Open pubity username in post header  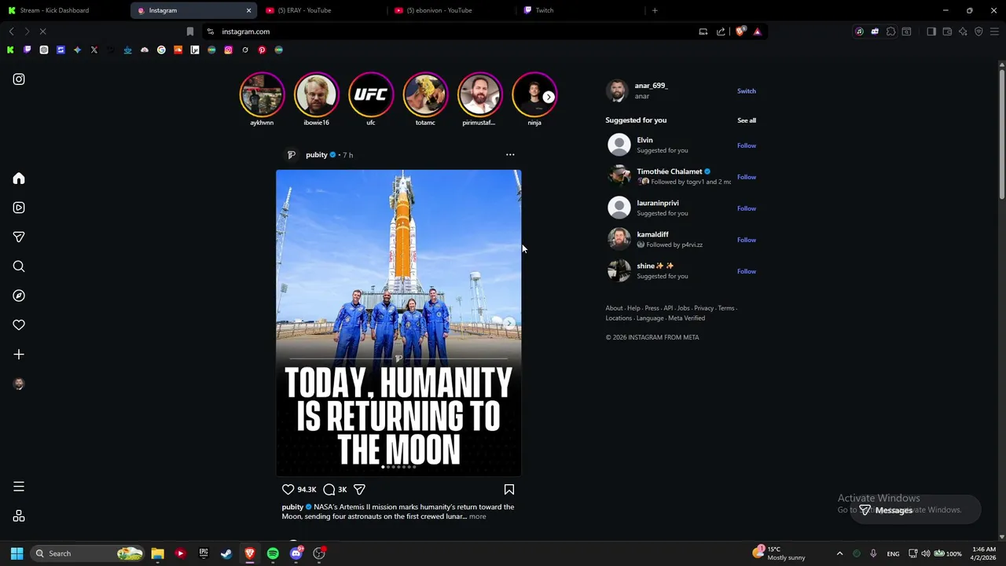tap(317, 155)
